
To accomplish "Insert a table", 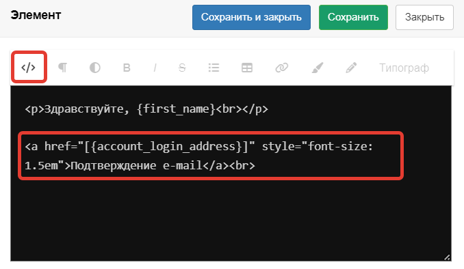I will point(247,68).
